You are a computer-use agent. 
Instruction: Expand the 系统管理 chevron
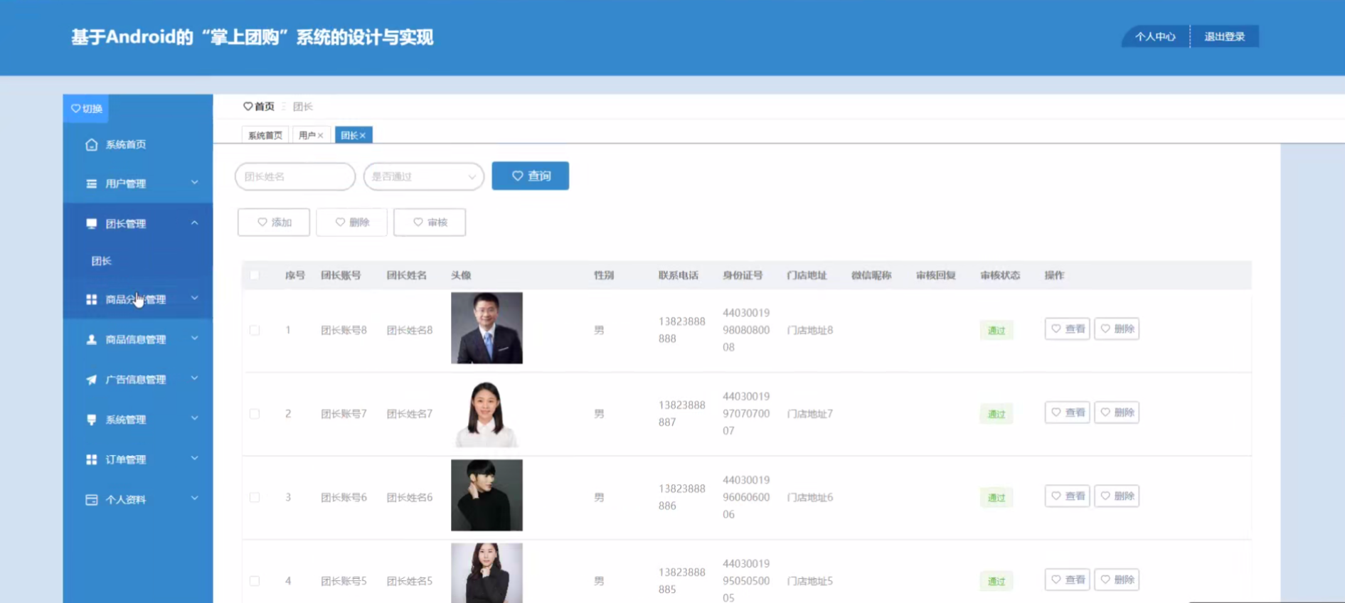[194, 418]
